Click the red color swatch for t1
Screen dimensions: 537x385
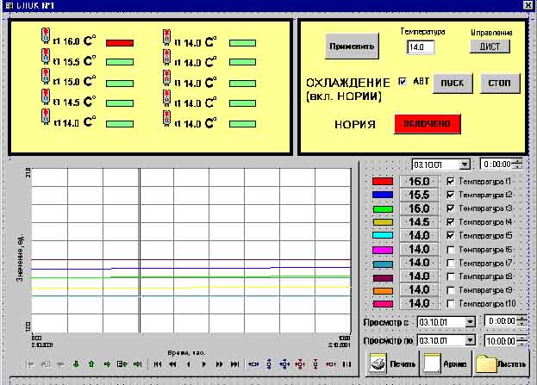point(383,182)
